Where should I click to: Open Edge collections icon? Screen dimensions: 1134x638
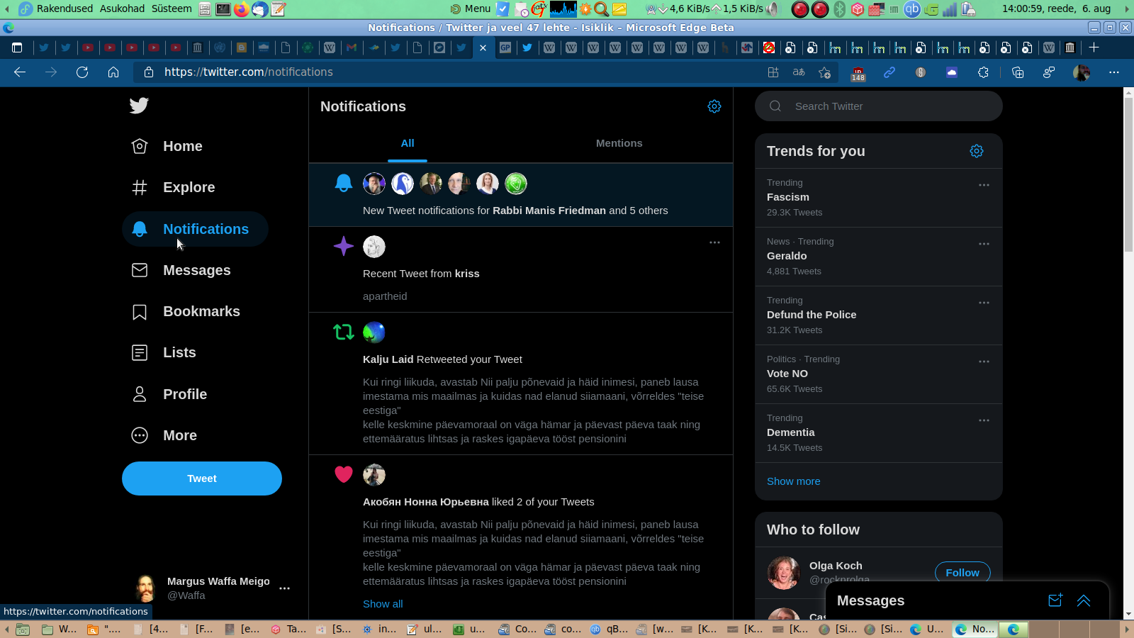[x=1018, y=72]
